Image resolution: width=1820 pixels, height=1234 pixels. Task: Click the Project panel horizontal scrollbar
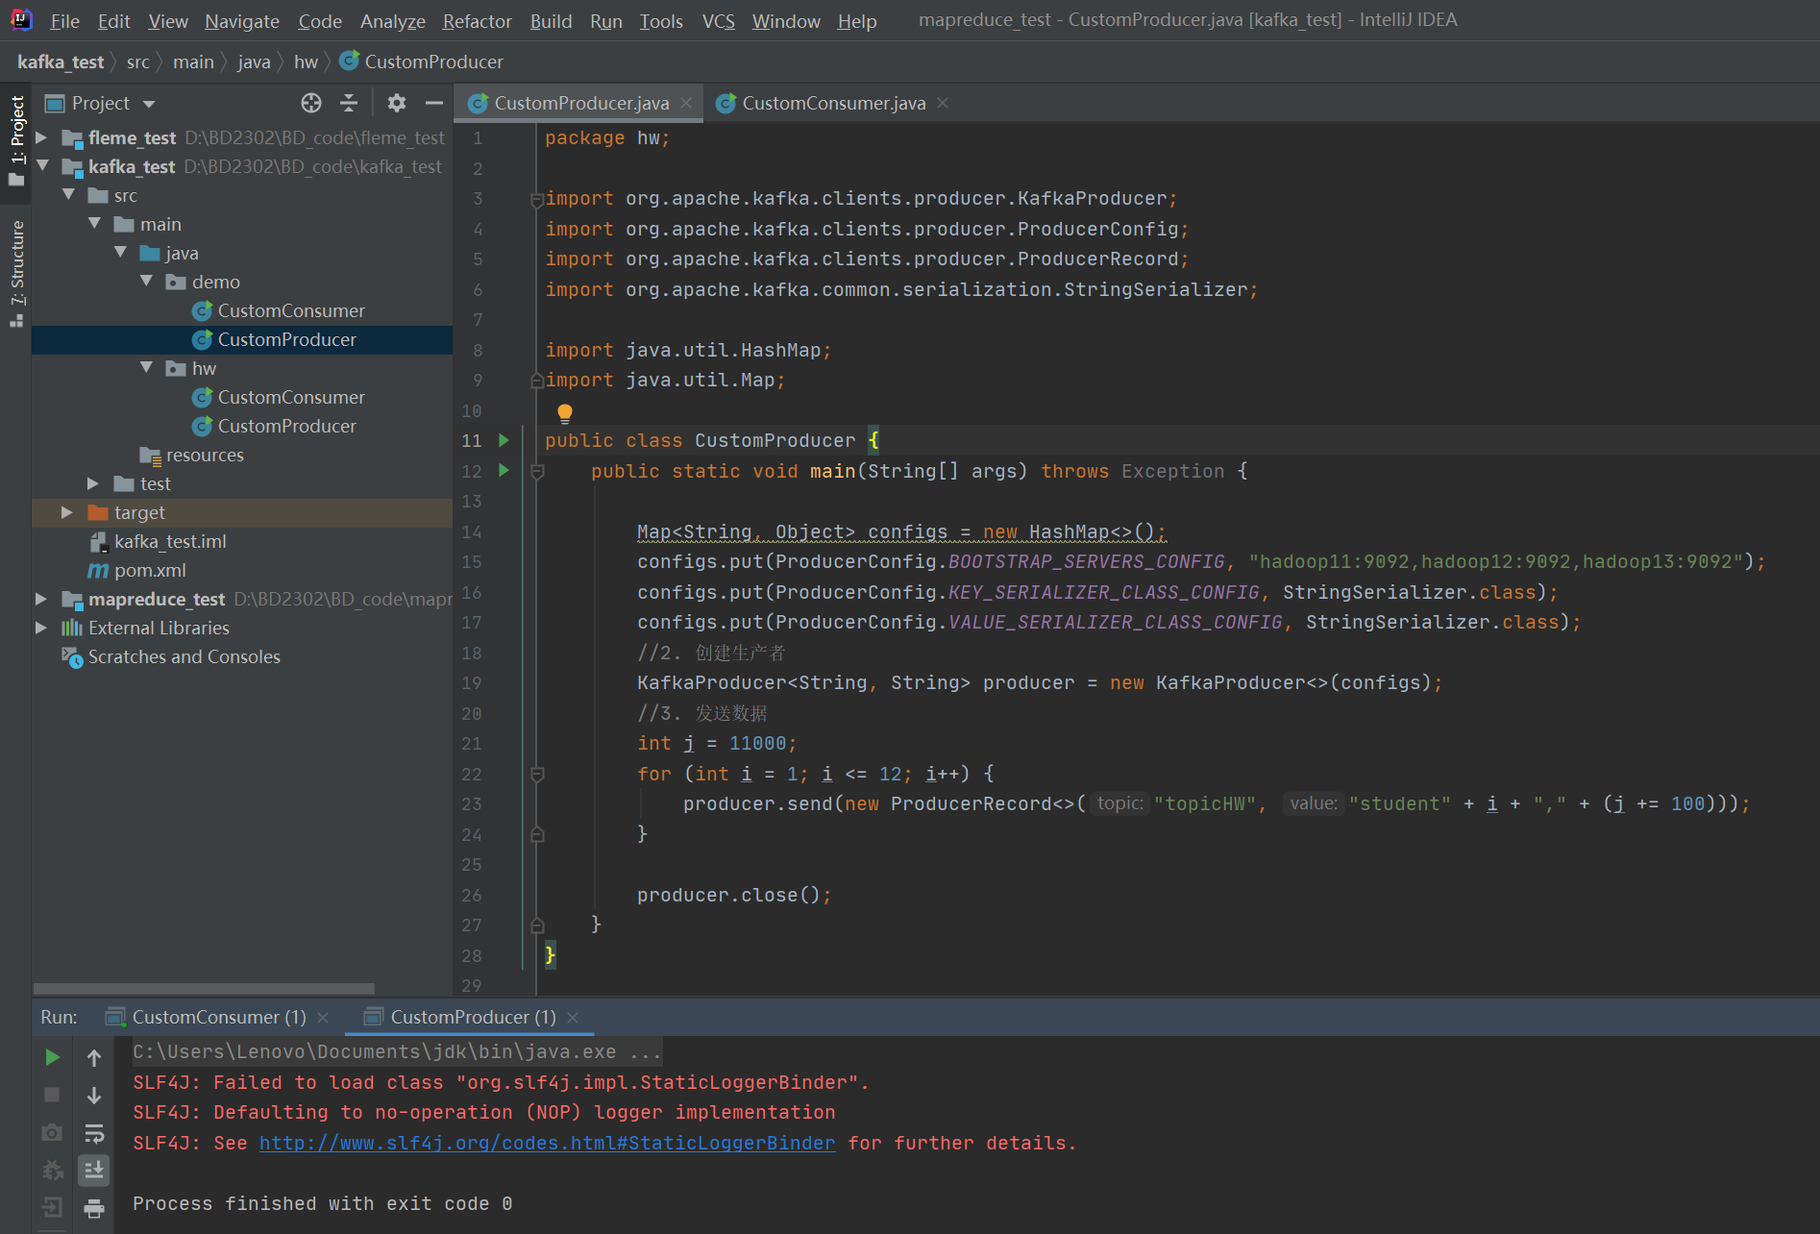click(x=204, y=988)
